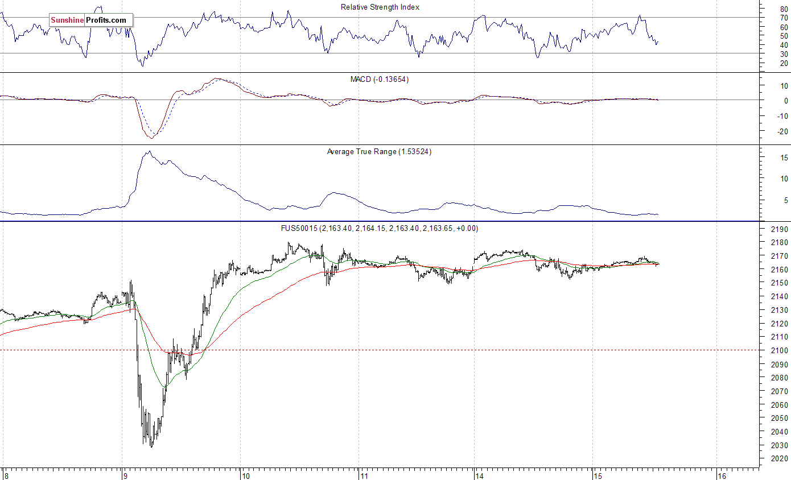This screenshot has height=480, width=791.
Task: Click date label 10 on time axis
Action: point(245,475)
